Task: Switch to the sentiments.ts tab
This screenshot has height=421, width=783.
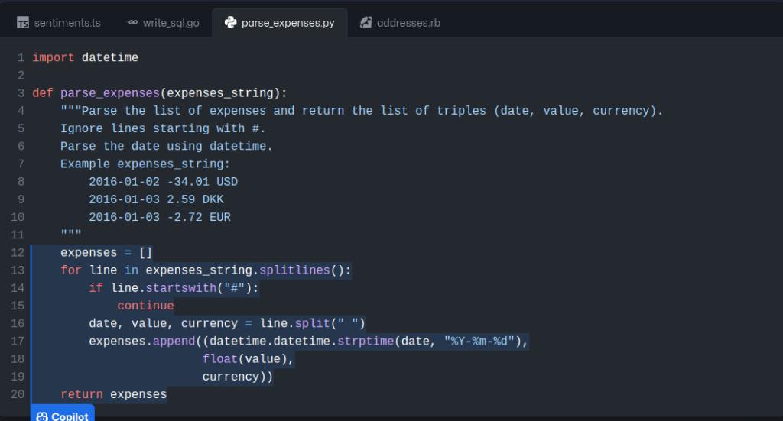Action: coord(58,23)
